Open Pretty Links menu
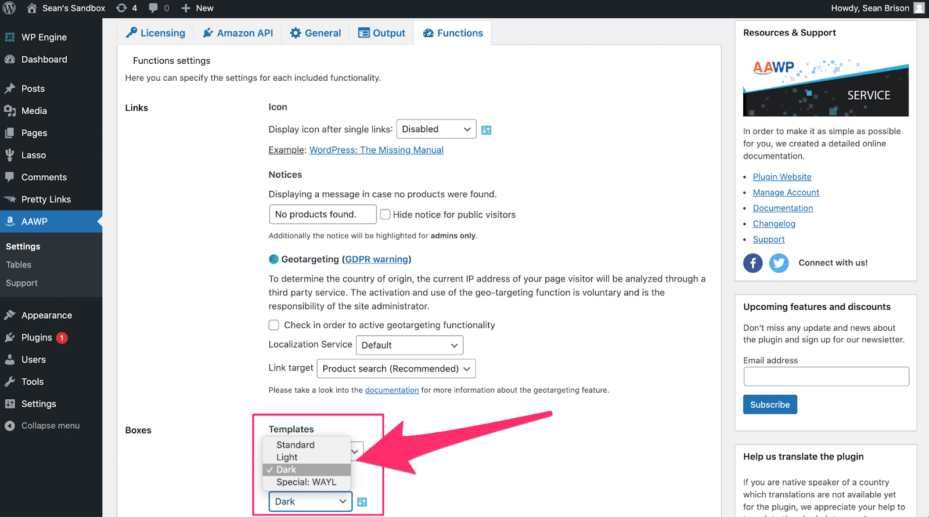The height and width of the screenshot is (517, 929). 51,199
